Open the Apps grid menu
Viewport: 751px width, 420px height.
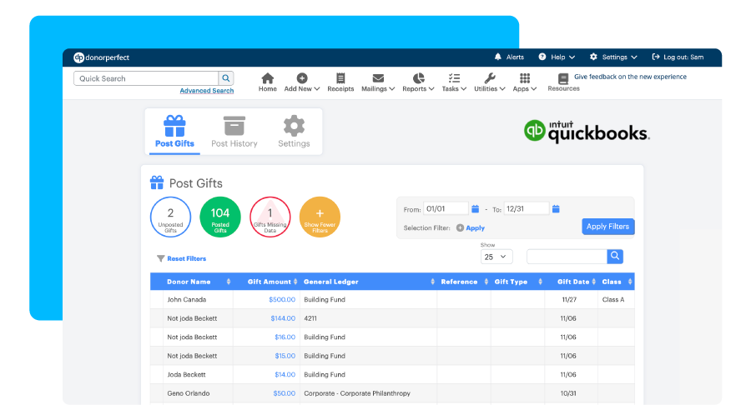525,82
